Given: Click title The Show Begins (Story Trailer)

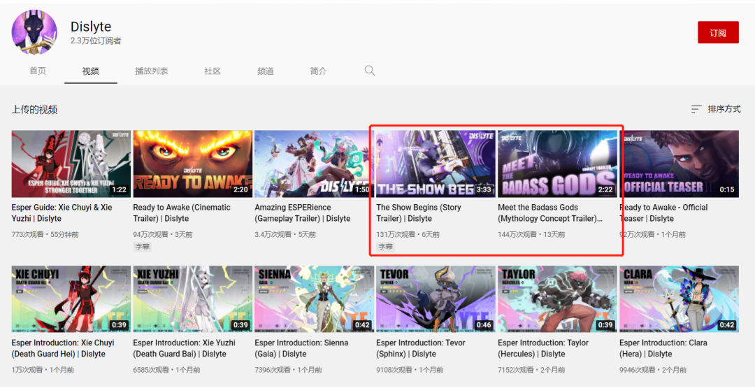Looking at the screenshot, I should point(419,213).
